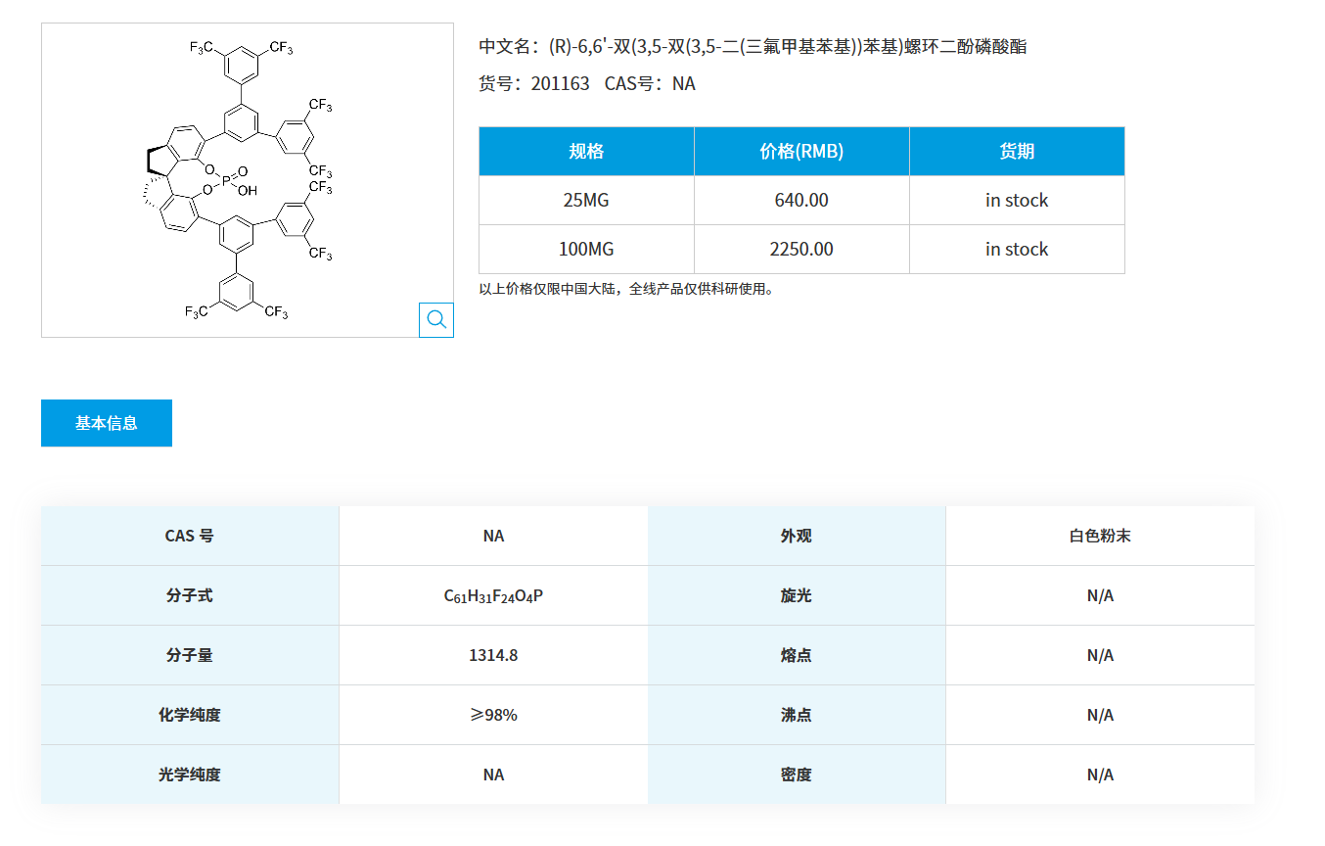This screenshot has height=846, width=1325.
Task: Click the ≥98% chemical purity value
Action: click(493, 715)
